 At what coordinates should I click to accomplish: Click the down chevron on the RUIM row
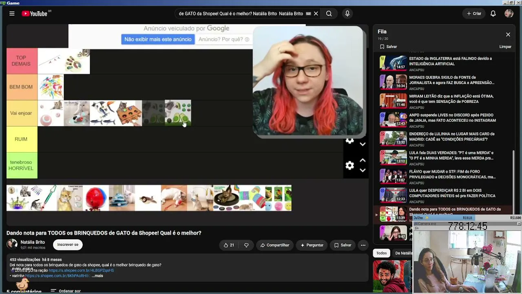pos(363,144)
